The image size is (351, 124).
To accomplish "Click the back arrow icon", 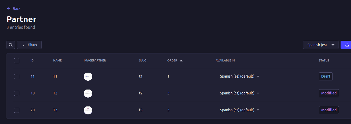I will (9, 9).
